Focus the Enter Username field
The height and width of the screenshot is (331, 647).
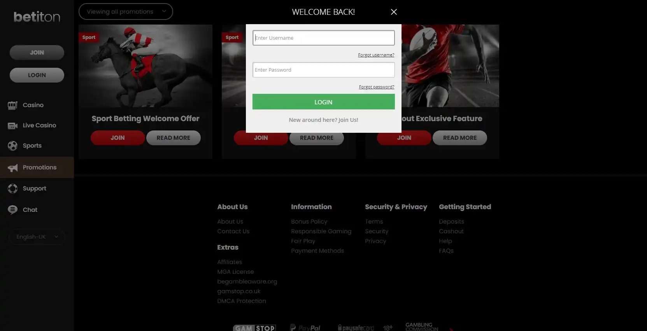click(323, 38)
